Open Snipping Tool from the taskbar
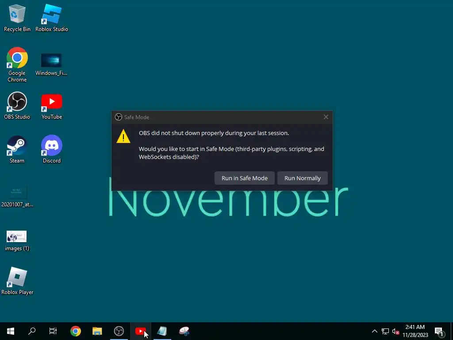The width and height of the screenshot is (453, 340). point(184,331)
